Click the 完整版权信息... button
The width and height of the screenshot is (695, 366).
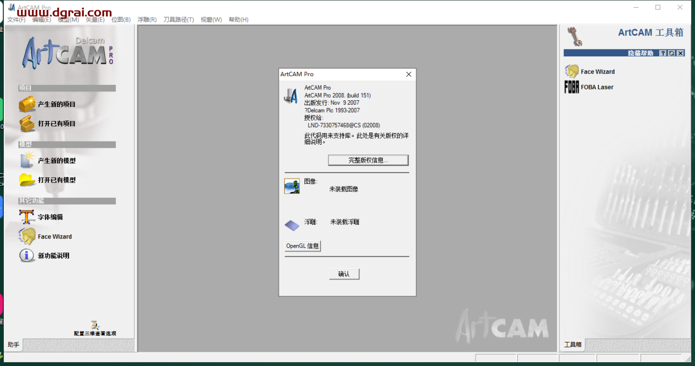(368, 160)
